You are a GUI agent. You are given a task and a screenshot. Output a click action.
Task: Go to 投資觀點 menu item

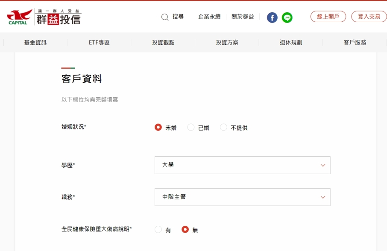pyautogui.click(x=163, y=43)
